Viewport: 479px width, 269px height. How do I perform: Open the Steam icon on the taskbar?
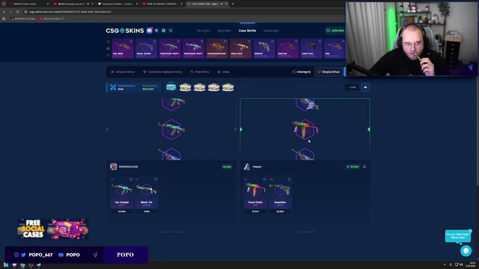point(39,265)
